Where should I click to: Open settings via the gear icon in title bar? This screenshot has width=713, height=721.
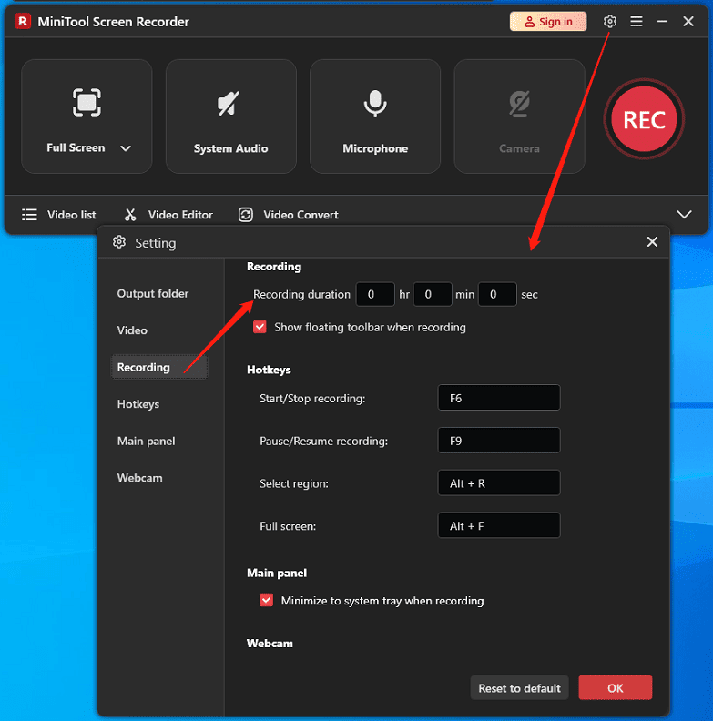609,21
